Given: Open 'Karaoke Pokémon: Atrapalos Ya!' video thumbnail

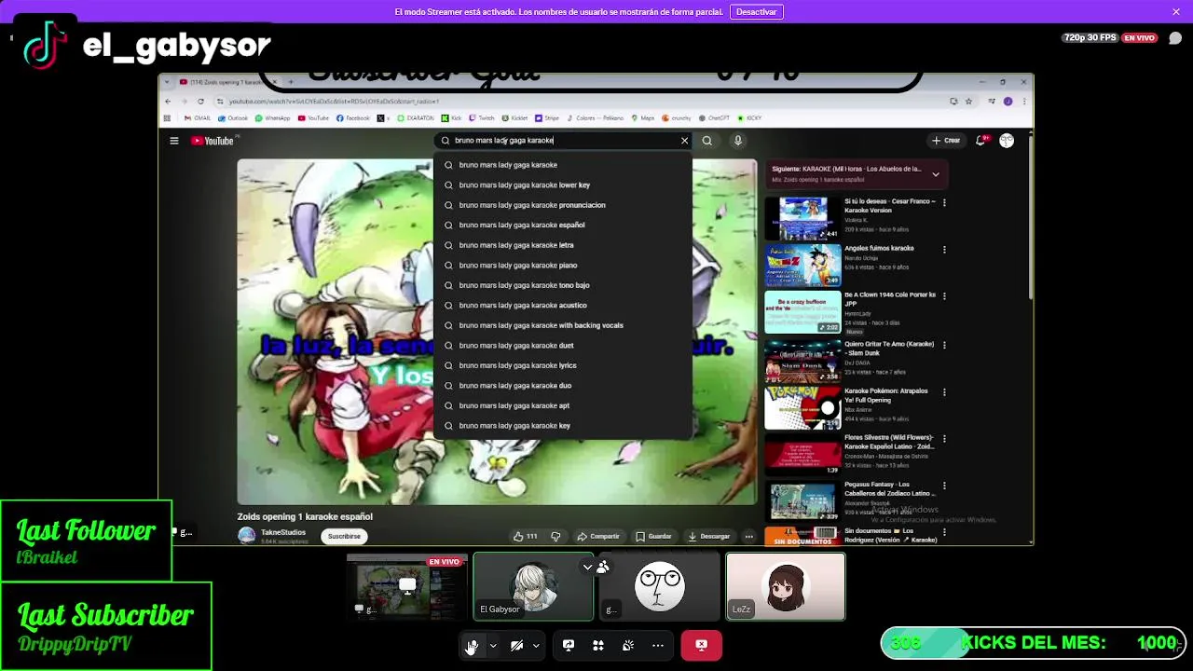Looking at the screenshot, I should pos(802,407).
